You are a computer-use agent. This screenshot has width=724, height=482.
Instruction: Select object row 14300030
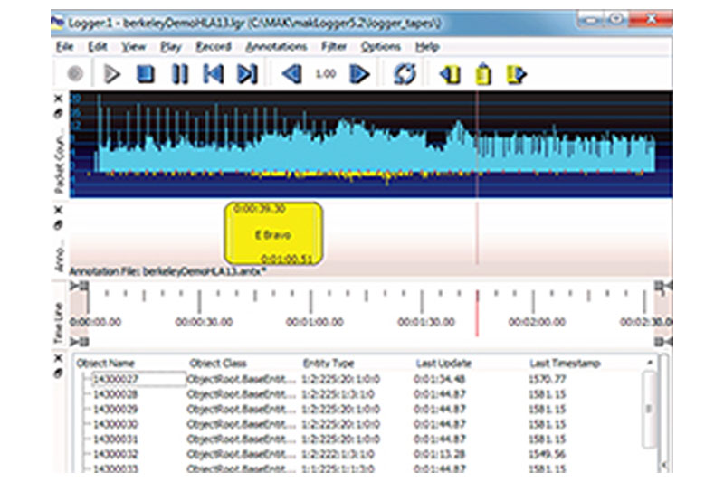pyautogui.click(x=365, y=424)
